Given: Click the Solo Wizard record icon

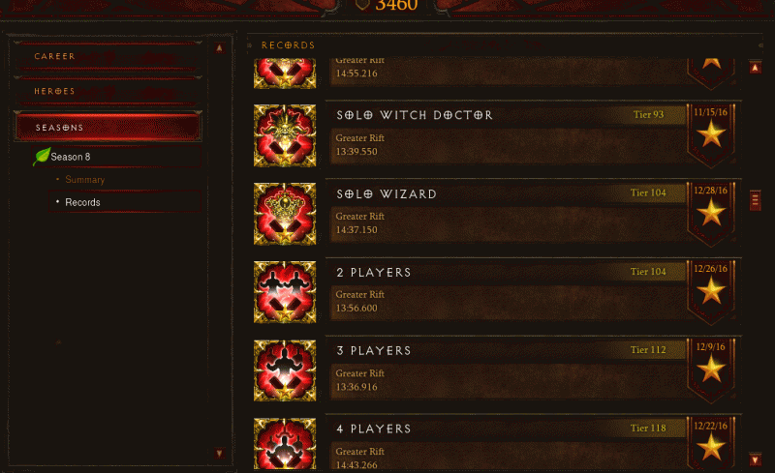Looking at the screenshot, I should click(285, 214).
